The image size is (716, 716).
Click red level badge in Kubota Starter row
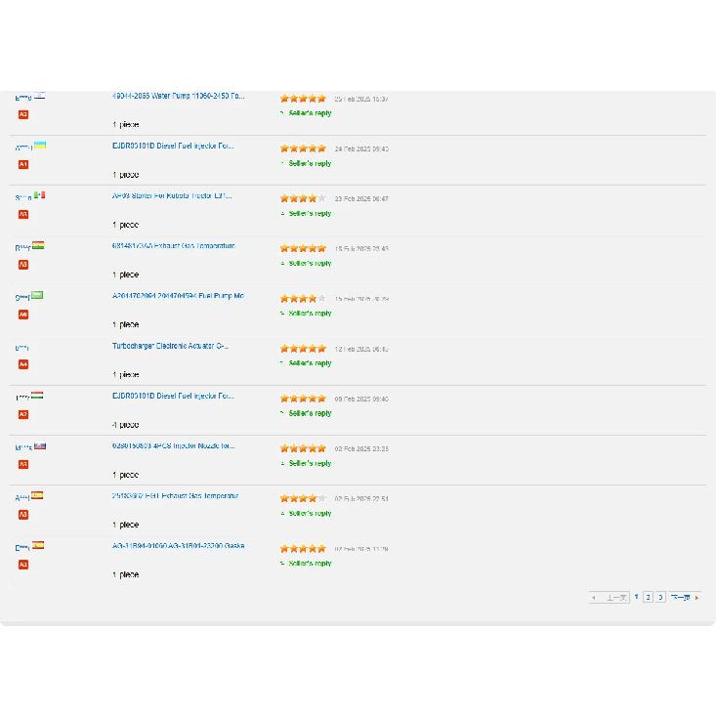[x=23, y=214]
